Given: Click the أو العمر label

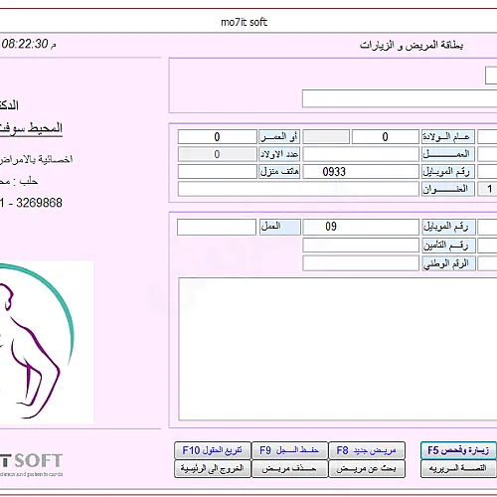Looking at the screenshot, I should pyautogui.click(x=279, y=137).
